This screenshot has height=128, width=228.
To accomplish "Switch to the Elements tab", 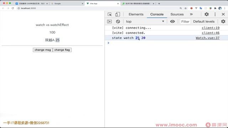I will (x=136, y=14).
